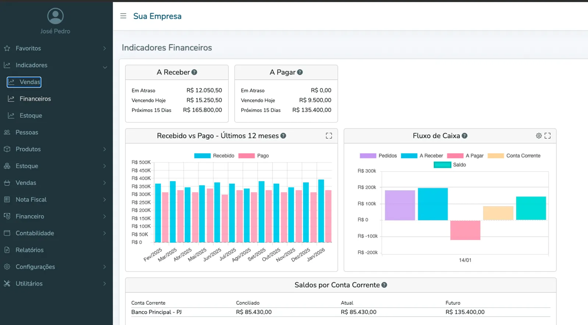Select Estoque indicator submenu item
The height and width of the screenshot is (325, 588).
click(31, 116)
